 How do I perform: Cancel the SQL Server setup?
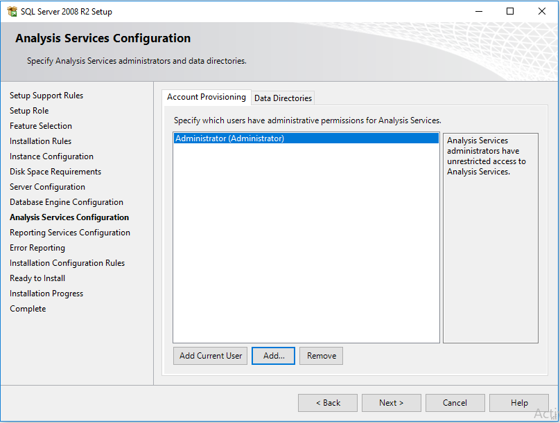tap(455, 403)
